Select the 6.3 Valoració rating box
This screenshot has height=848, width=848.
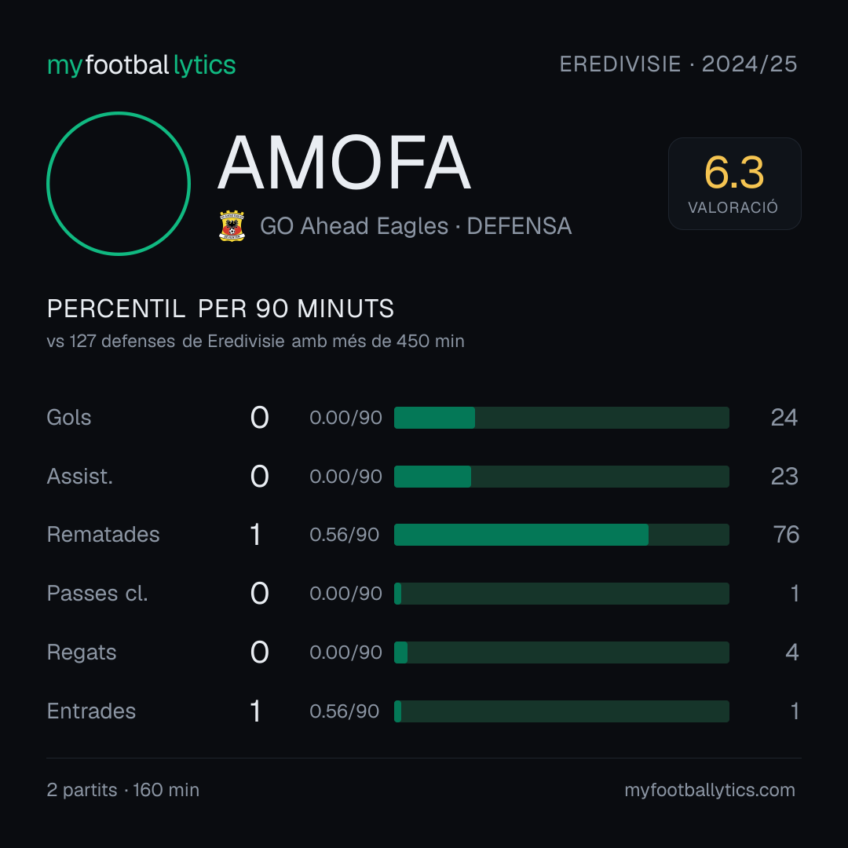734,183
